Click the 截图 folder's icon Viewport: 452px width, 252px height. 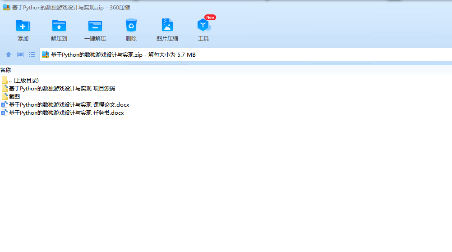5,96
